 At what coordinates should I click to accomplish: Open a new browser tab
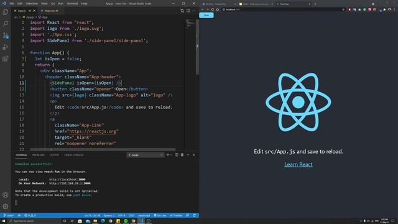[x=315, y=4]
